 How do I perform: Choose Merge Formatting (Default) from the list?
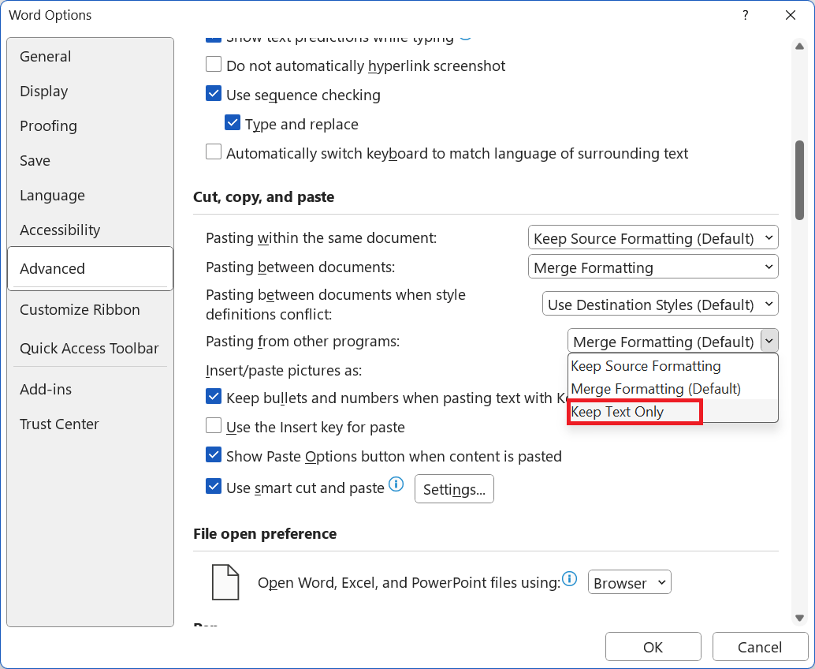coord(673,389)
